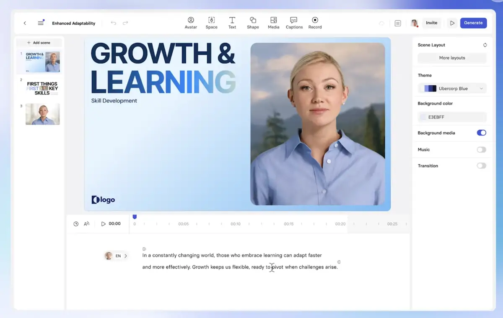The image size is (503, 318).
Task: Go back with the left chevron
Action: [x=25, y=23]
